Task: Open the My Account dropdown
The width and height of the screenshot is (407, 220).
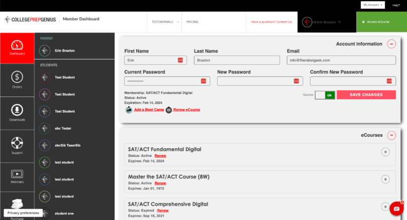Action: [373, 5]
